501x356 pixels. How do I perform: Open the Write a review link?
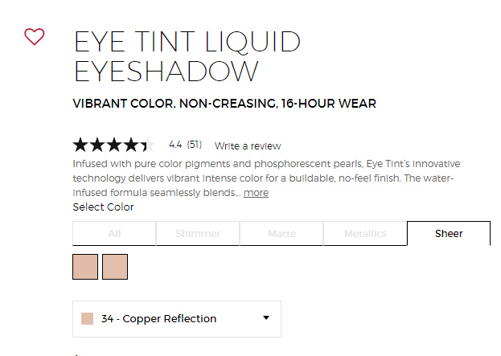pos(248,146)
